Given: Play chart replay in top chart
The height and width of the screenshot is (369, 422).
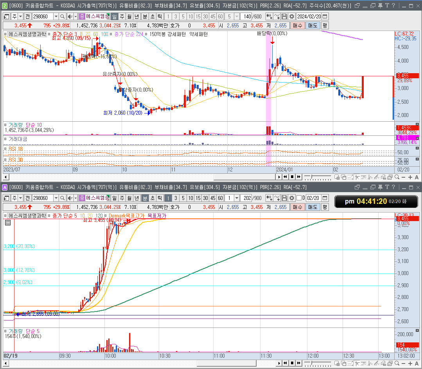Looking at the screenshot, I should click(279, 177).
